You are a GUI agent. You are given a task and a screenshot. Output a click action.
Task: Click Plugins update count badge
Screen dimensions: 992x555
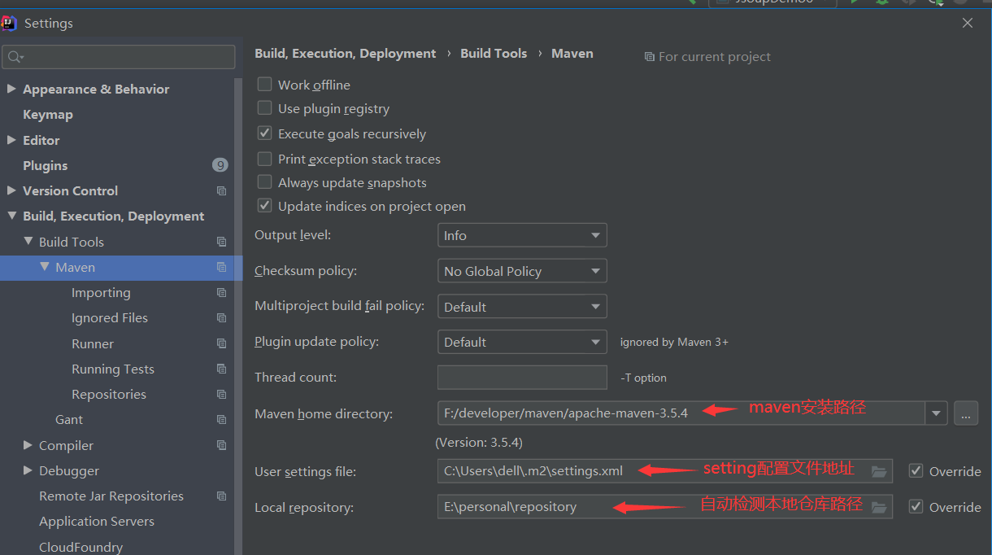coord(220,165)
